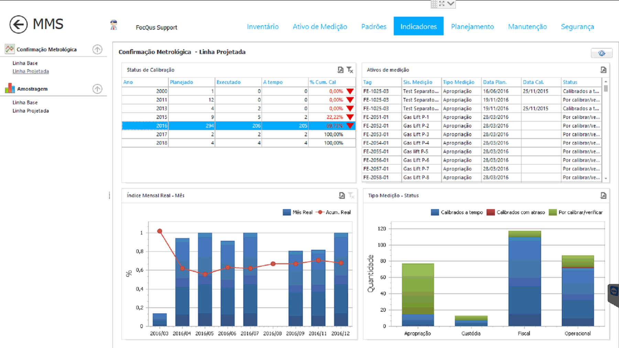Switch to the Inventário tab
Screen dimensions: 619x348
(x=263, y=26)
